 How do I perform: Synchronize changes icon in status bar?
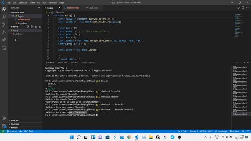20,131
